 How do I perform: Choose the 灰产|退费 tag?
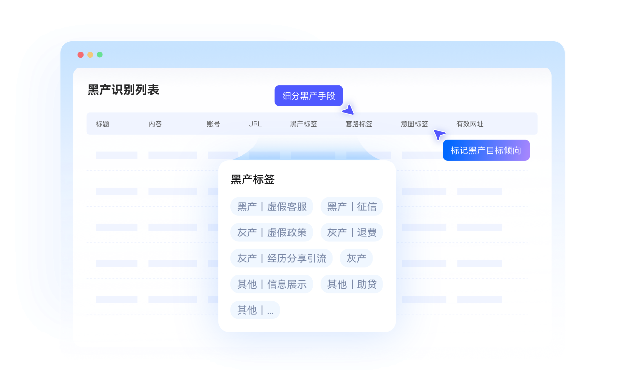(x=352, y=232)
